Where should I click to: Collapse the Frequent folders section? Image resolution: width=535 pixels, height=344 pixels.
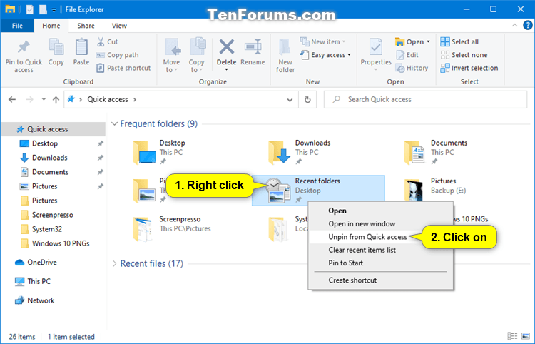[115, 123]
